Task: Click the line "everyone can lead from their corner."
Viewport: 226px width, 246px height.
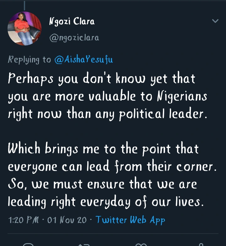Action: point(112,166)
